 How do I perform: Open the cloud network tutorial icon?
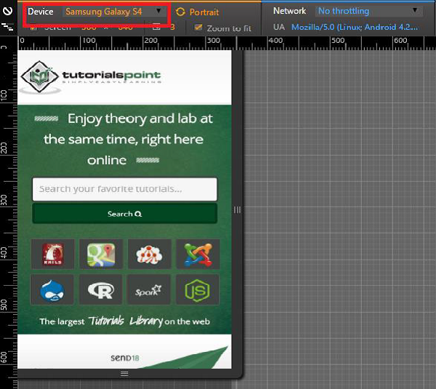tap(149, 254)
